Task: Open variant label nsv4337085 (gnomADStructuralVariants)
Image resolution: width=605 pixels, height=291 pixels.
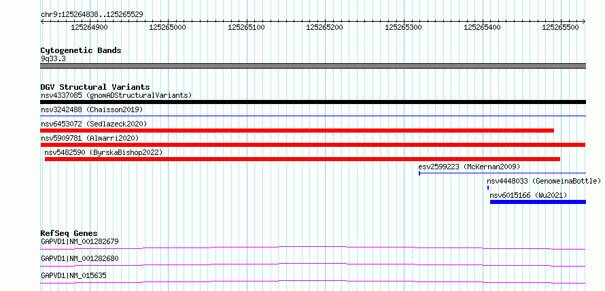Action: 116,95
